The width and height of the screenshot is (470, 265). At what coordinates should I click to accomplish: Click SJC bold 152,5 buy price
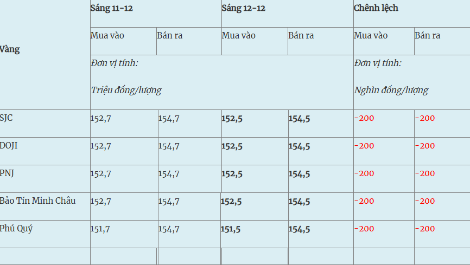pyautogui.click(x=232, y=119)
